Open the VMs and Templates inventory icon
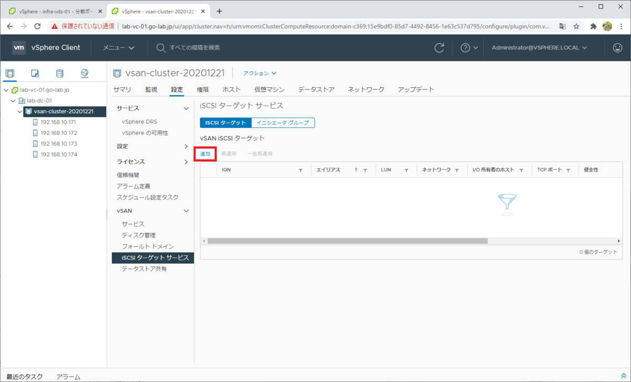Screen dimensions: 631x382 pyautogui.click(x=35, y=73)
